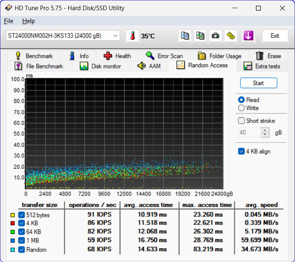Click the copy screenshot to clipboard icon
The width and height of the screenshot is (295, 262).
[200, 36]
